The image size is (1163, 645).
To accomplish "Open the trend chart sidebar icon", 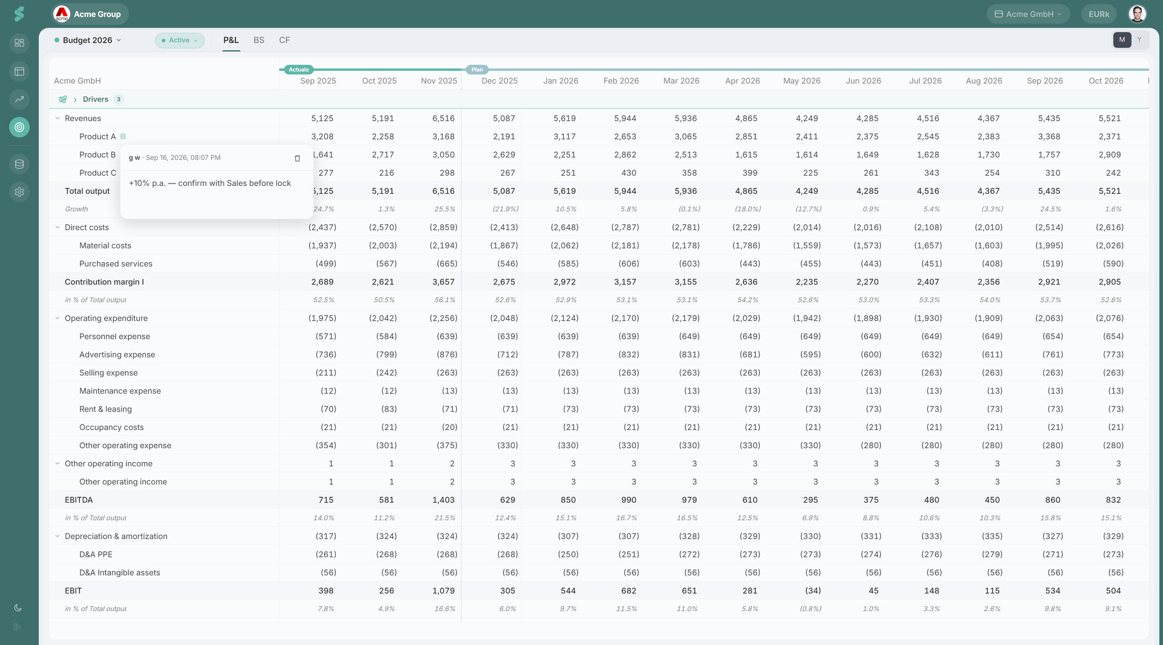I will point(19,99).
